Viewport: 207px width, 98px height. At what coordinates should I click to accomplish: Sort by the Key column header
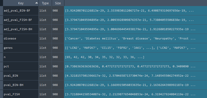pos(21,3)
